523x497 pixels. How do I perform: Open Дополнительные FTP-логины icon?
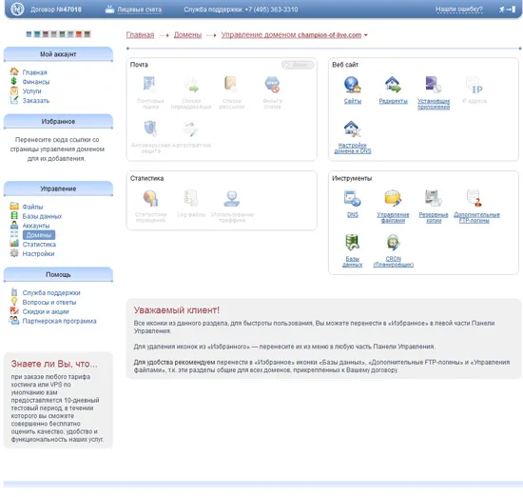(474, 198)
